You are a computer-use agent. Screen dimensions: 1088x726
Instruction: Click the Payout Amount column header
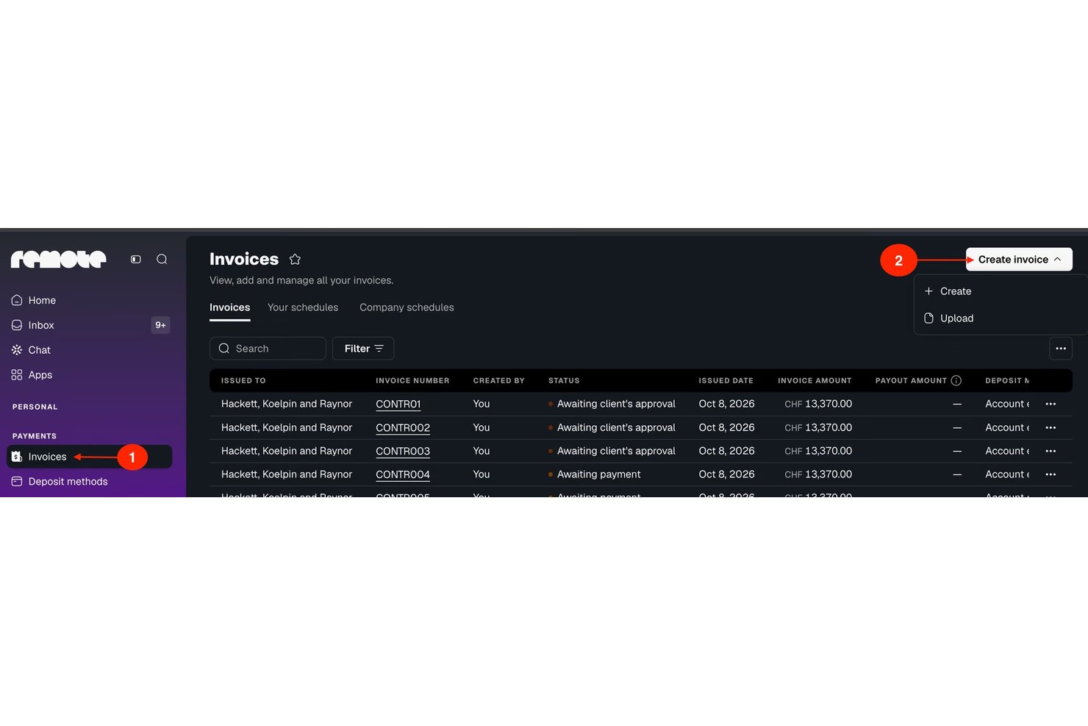(911, 381)
